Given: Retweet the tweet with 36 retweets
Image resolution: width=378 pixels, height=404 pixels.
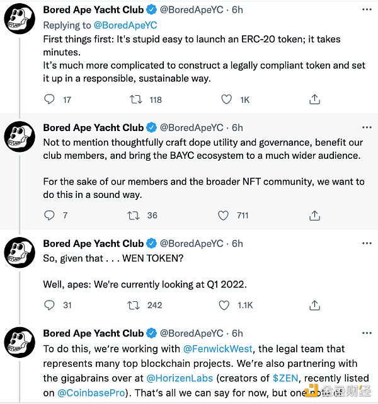Looking at the screenshot, I should (135, 216).
